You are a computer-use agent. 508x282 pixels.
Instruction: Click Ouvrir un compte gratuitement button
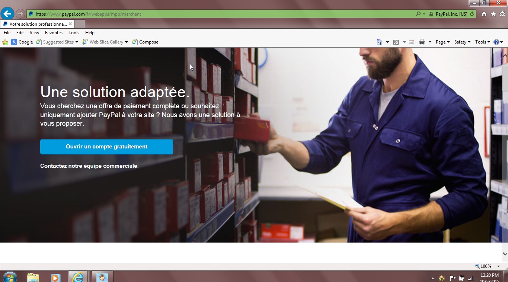point(106,147)
